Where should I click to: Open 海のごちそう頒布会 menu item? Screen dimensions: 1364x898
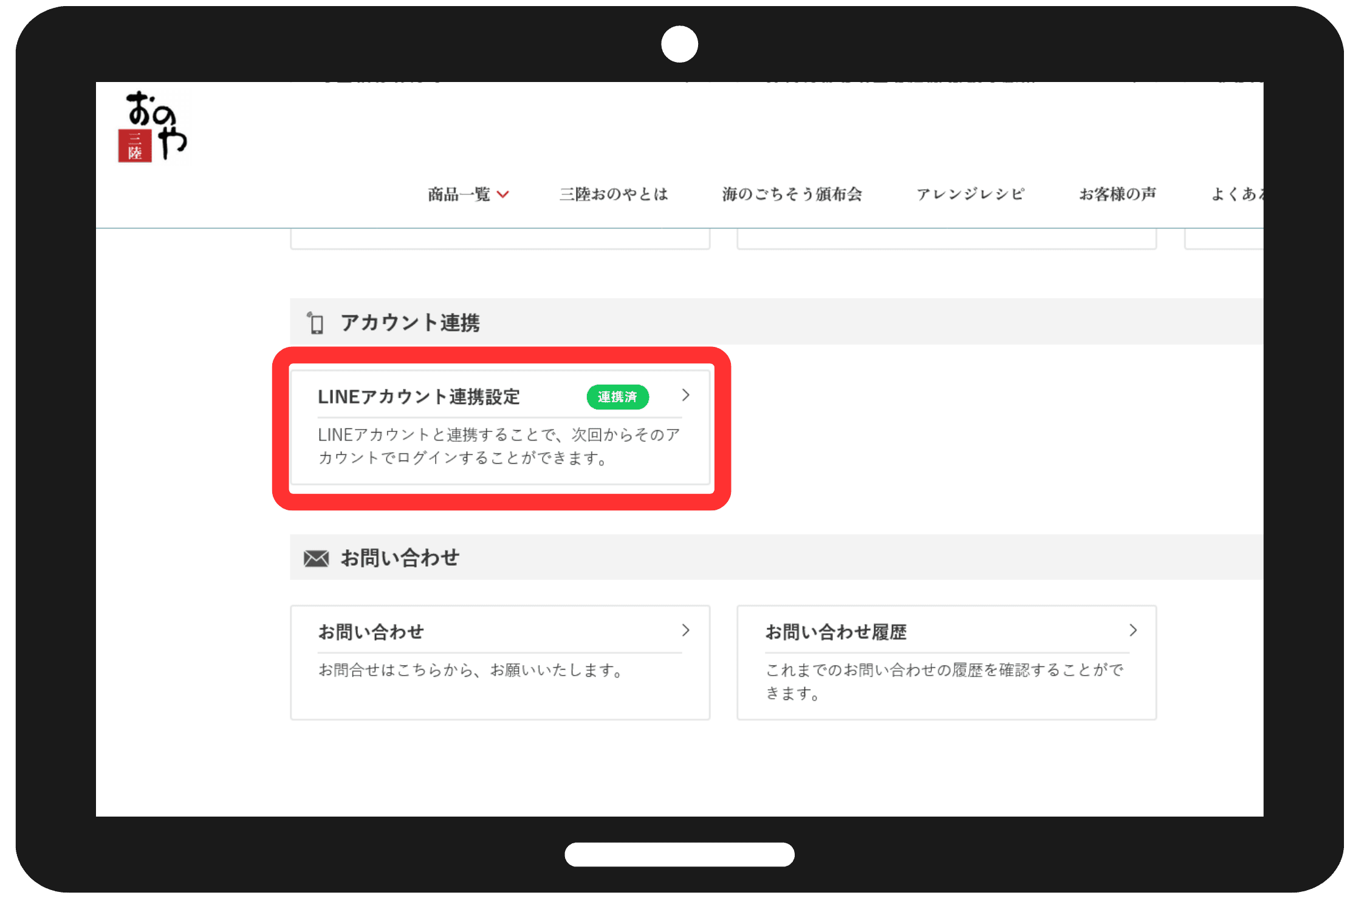tap(792, 194)
